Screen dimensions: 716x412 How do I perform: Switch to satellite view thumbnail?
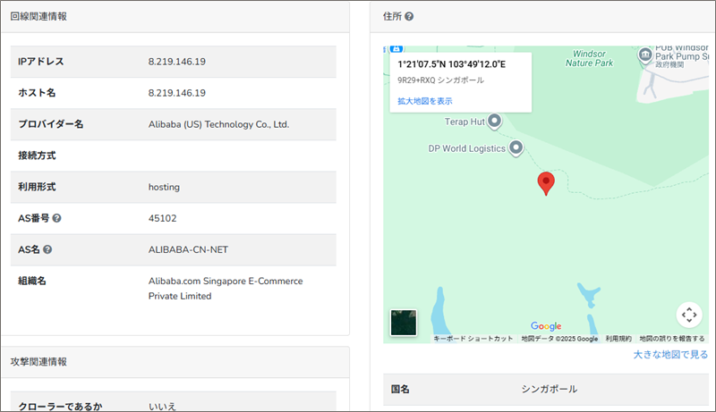(404, 324)
